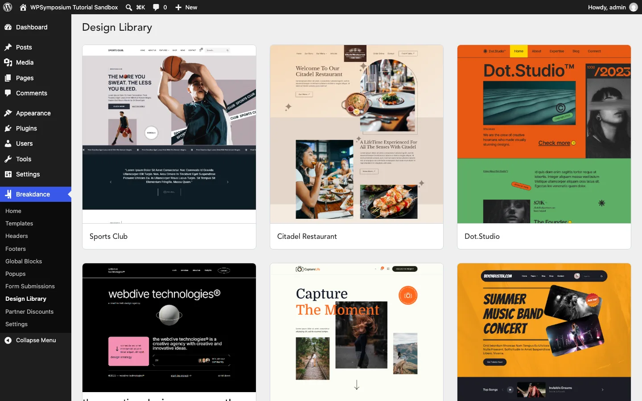
Task: Open the Partner Discounts submenu item
Action: tap(29, 312)
